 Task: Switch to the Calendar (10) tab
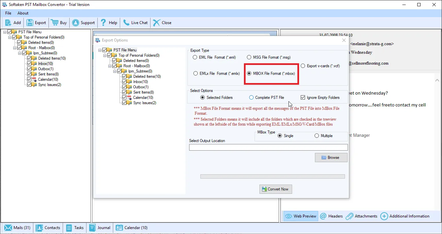[x=132, y=228]
